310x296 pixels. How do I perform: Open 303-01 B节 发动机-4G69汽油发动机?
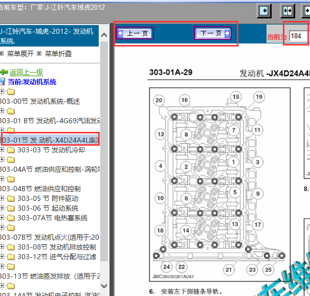coord(50,121)
